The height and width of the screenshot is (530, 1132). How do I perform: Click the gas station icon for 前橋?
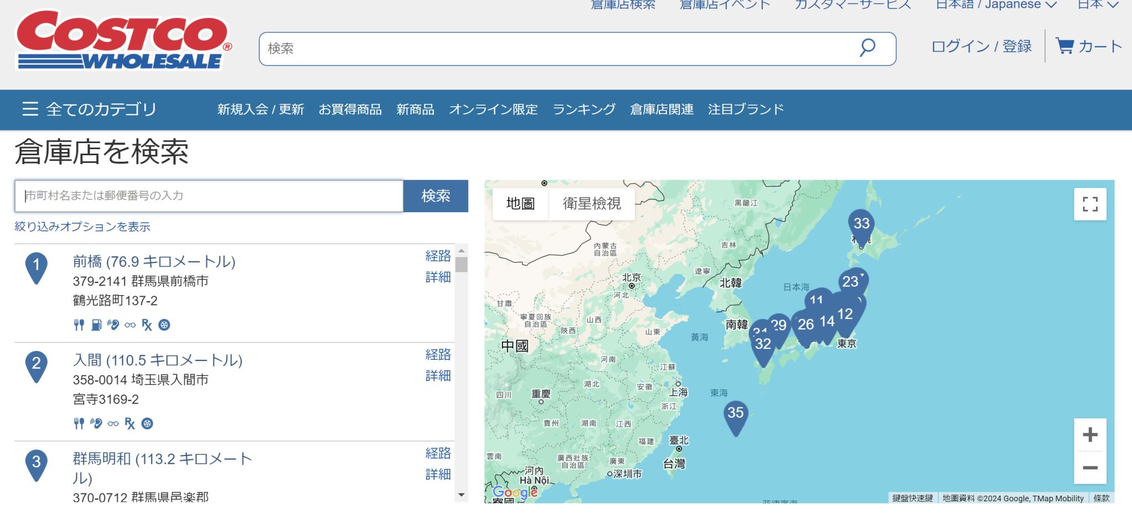coord(96,325)
